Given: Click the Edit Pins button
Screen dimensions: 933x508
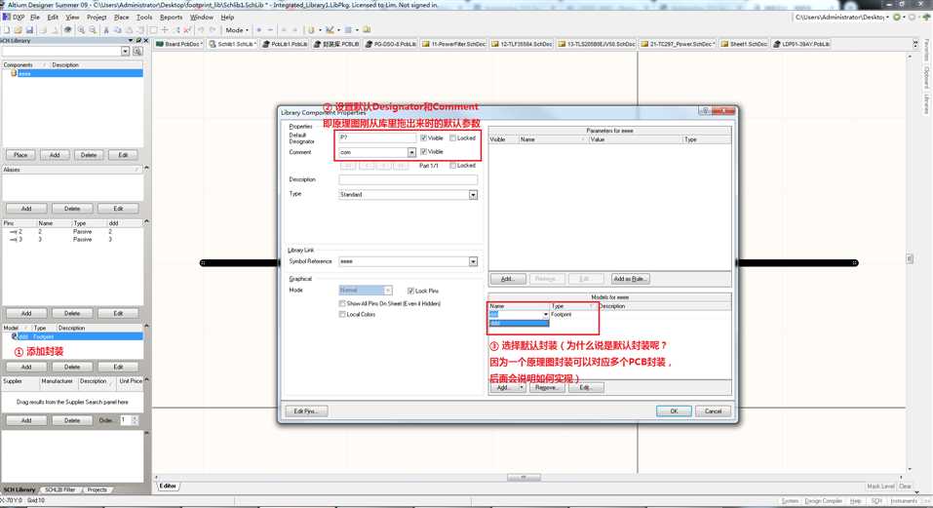Looking at the screenshot, I should point(306,411).
